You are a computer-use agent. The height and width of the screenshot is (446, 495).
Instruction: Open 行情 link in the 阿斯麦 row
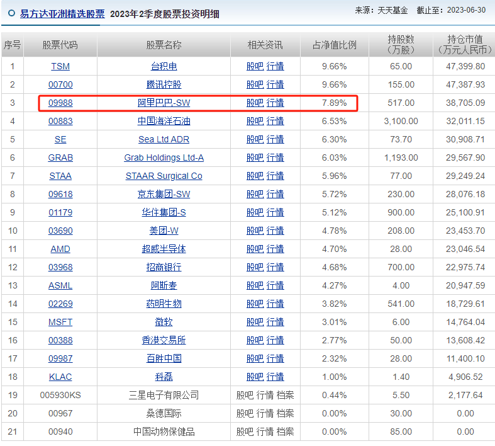tap(275, 286)
